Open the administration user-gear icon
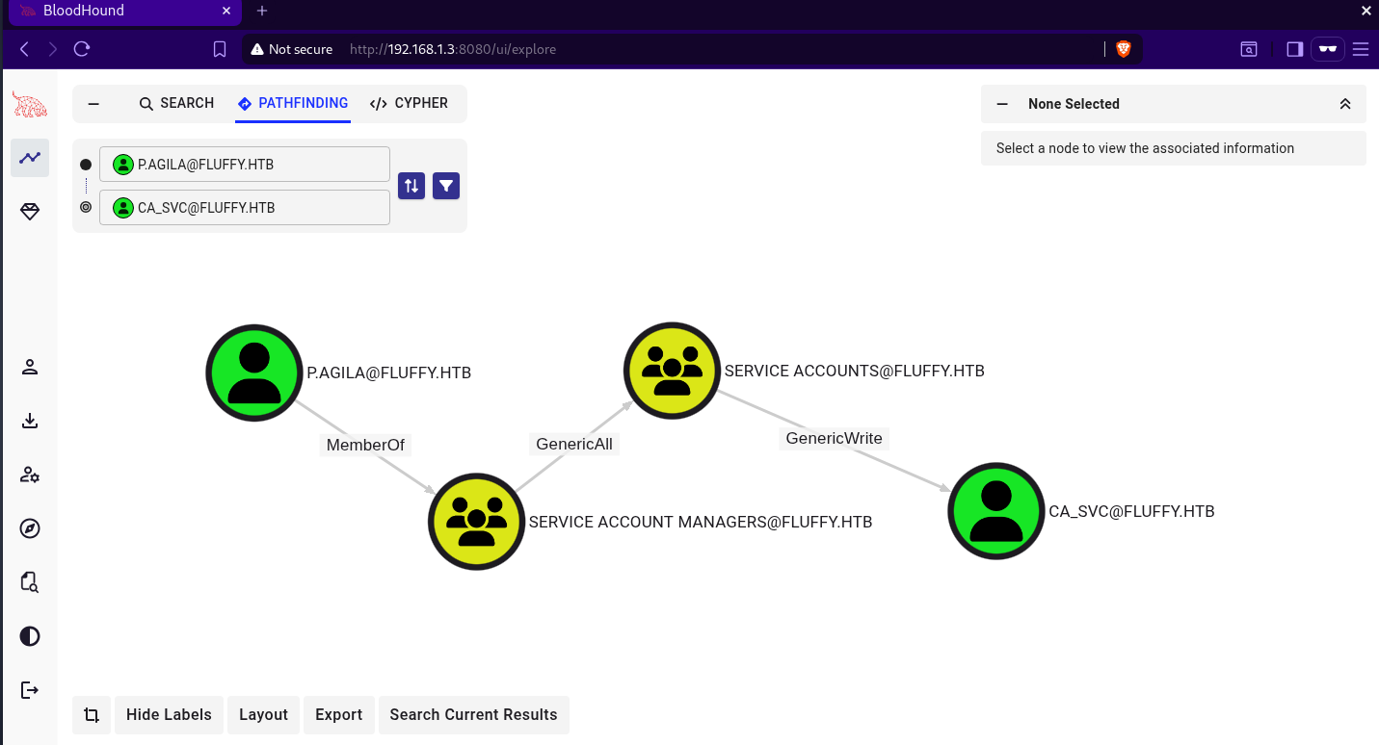 30,475
